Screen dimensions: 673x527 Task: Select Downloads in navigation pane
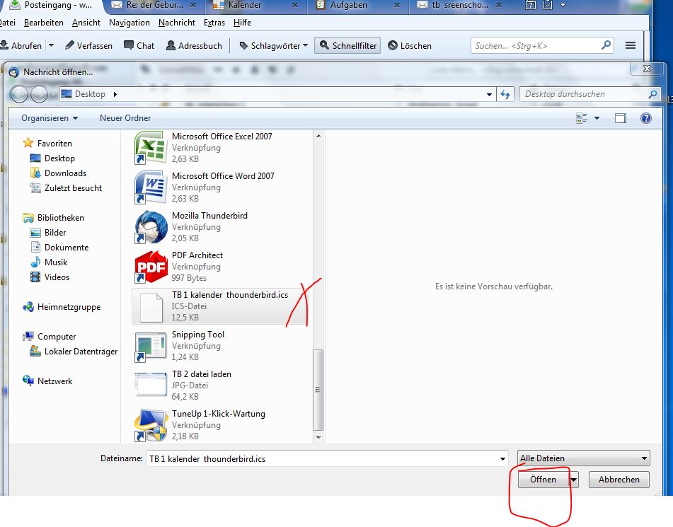(x=58, y=173)
